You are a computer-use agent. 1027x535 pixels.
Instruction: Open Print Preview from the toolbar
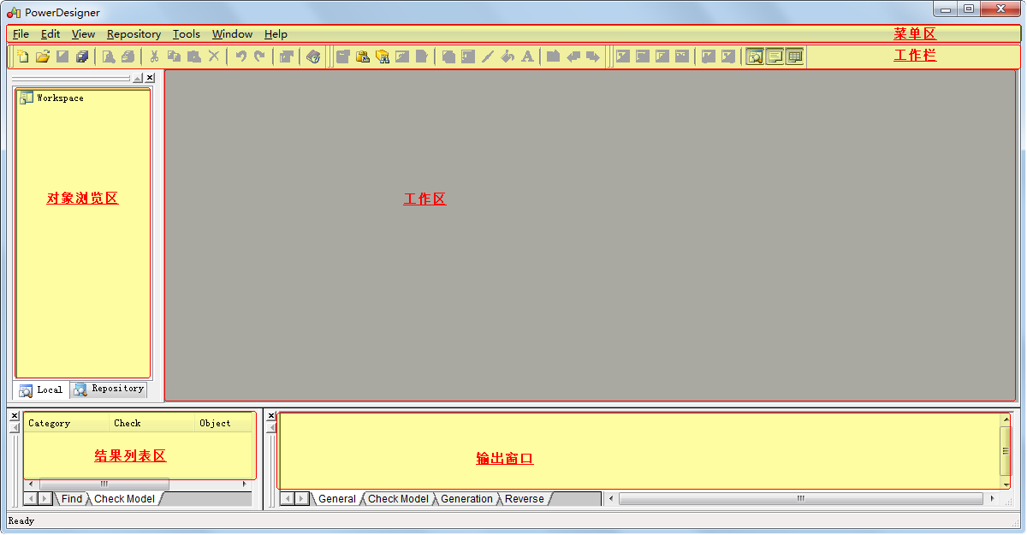[109, 56]
